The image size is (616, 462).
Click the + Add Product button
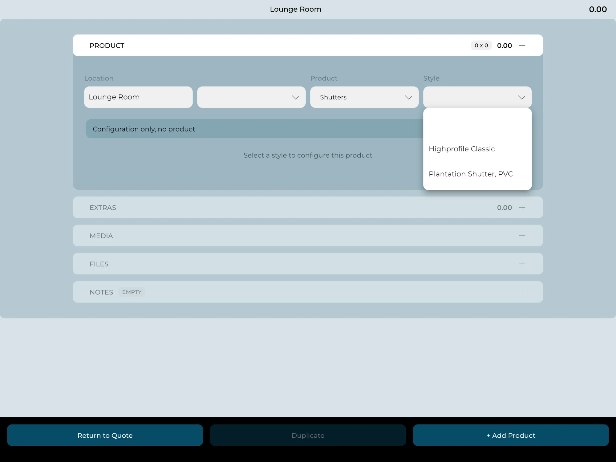511,435
